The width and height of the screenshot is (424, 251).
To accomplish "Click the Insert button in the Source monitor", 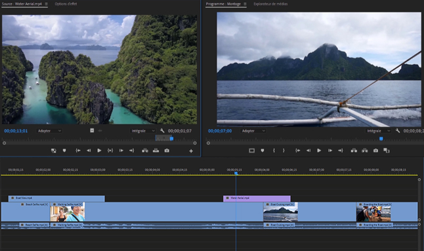I will 145,151.
